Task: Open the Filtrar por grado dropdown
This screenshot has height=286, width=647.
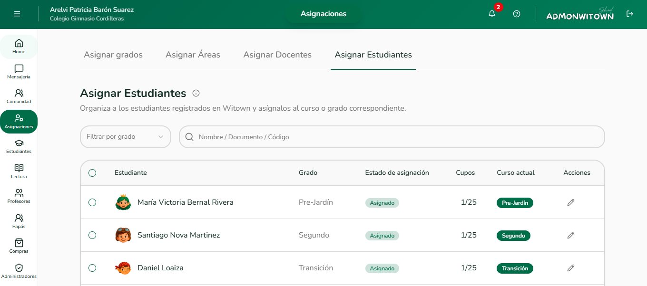Action: (126, 137)
